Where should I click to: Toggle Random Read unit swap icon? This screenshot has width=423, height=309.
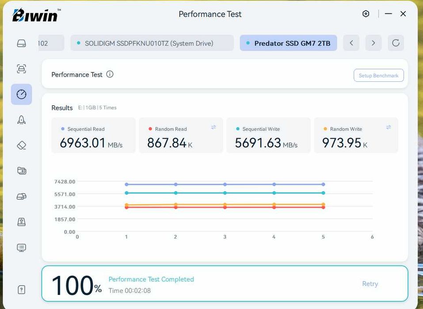click(x=213, y=127)
